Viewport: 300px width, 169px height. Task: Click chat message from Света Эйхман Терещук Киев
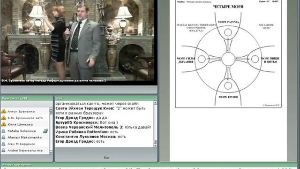tap(100, 111)
